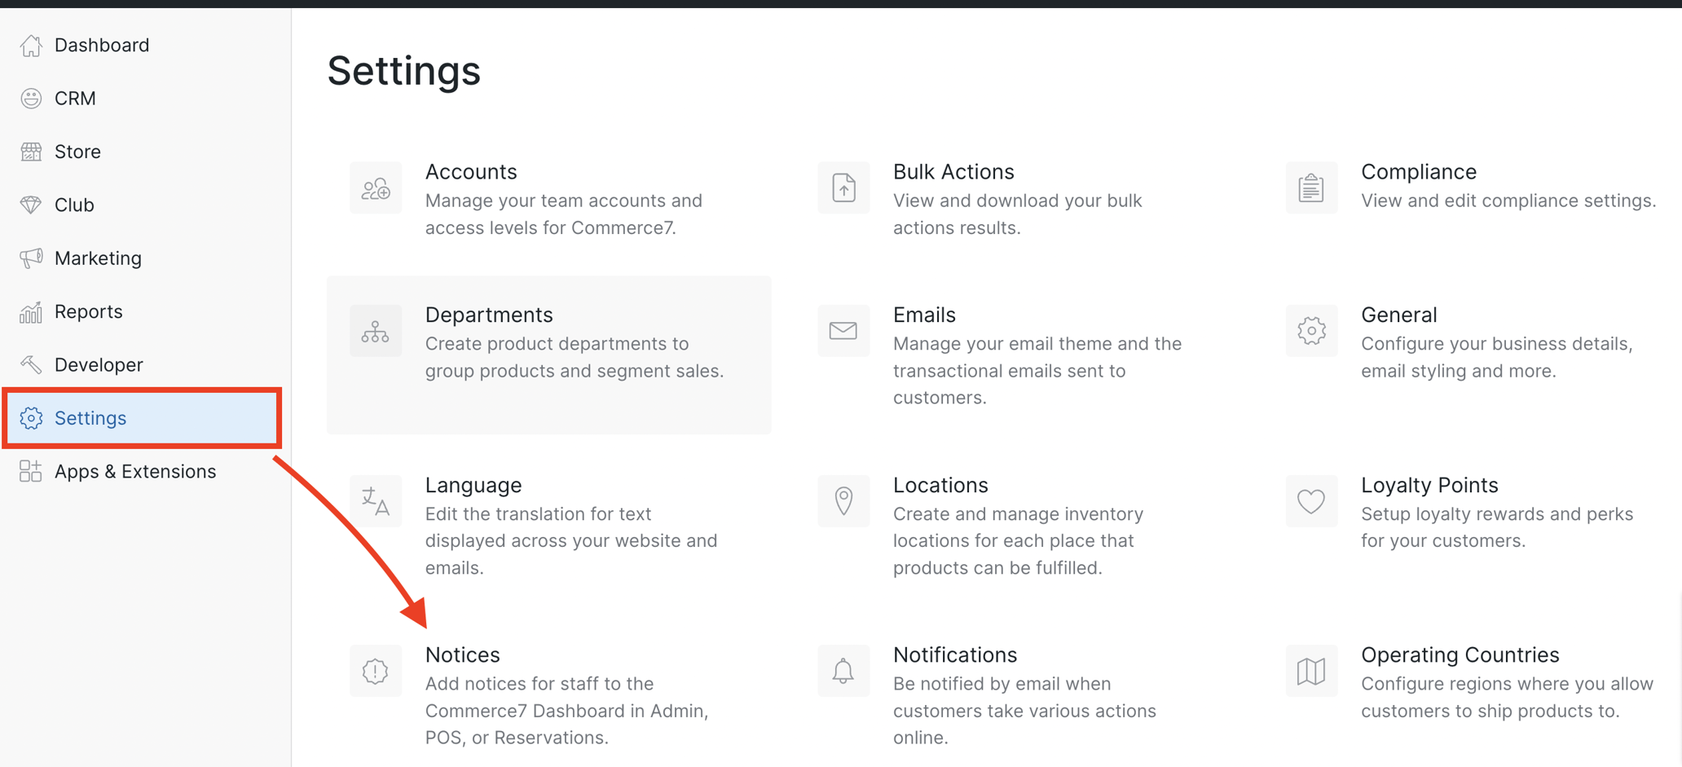Image resolution: width=1682 pixels, height=767 pixels.
Task: Click the Reports bar chart icon
Action: [31, 312]
